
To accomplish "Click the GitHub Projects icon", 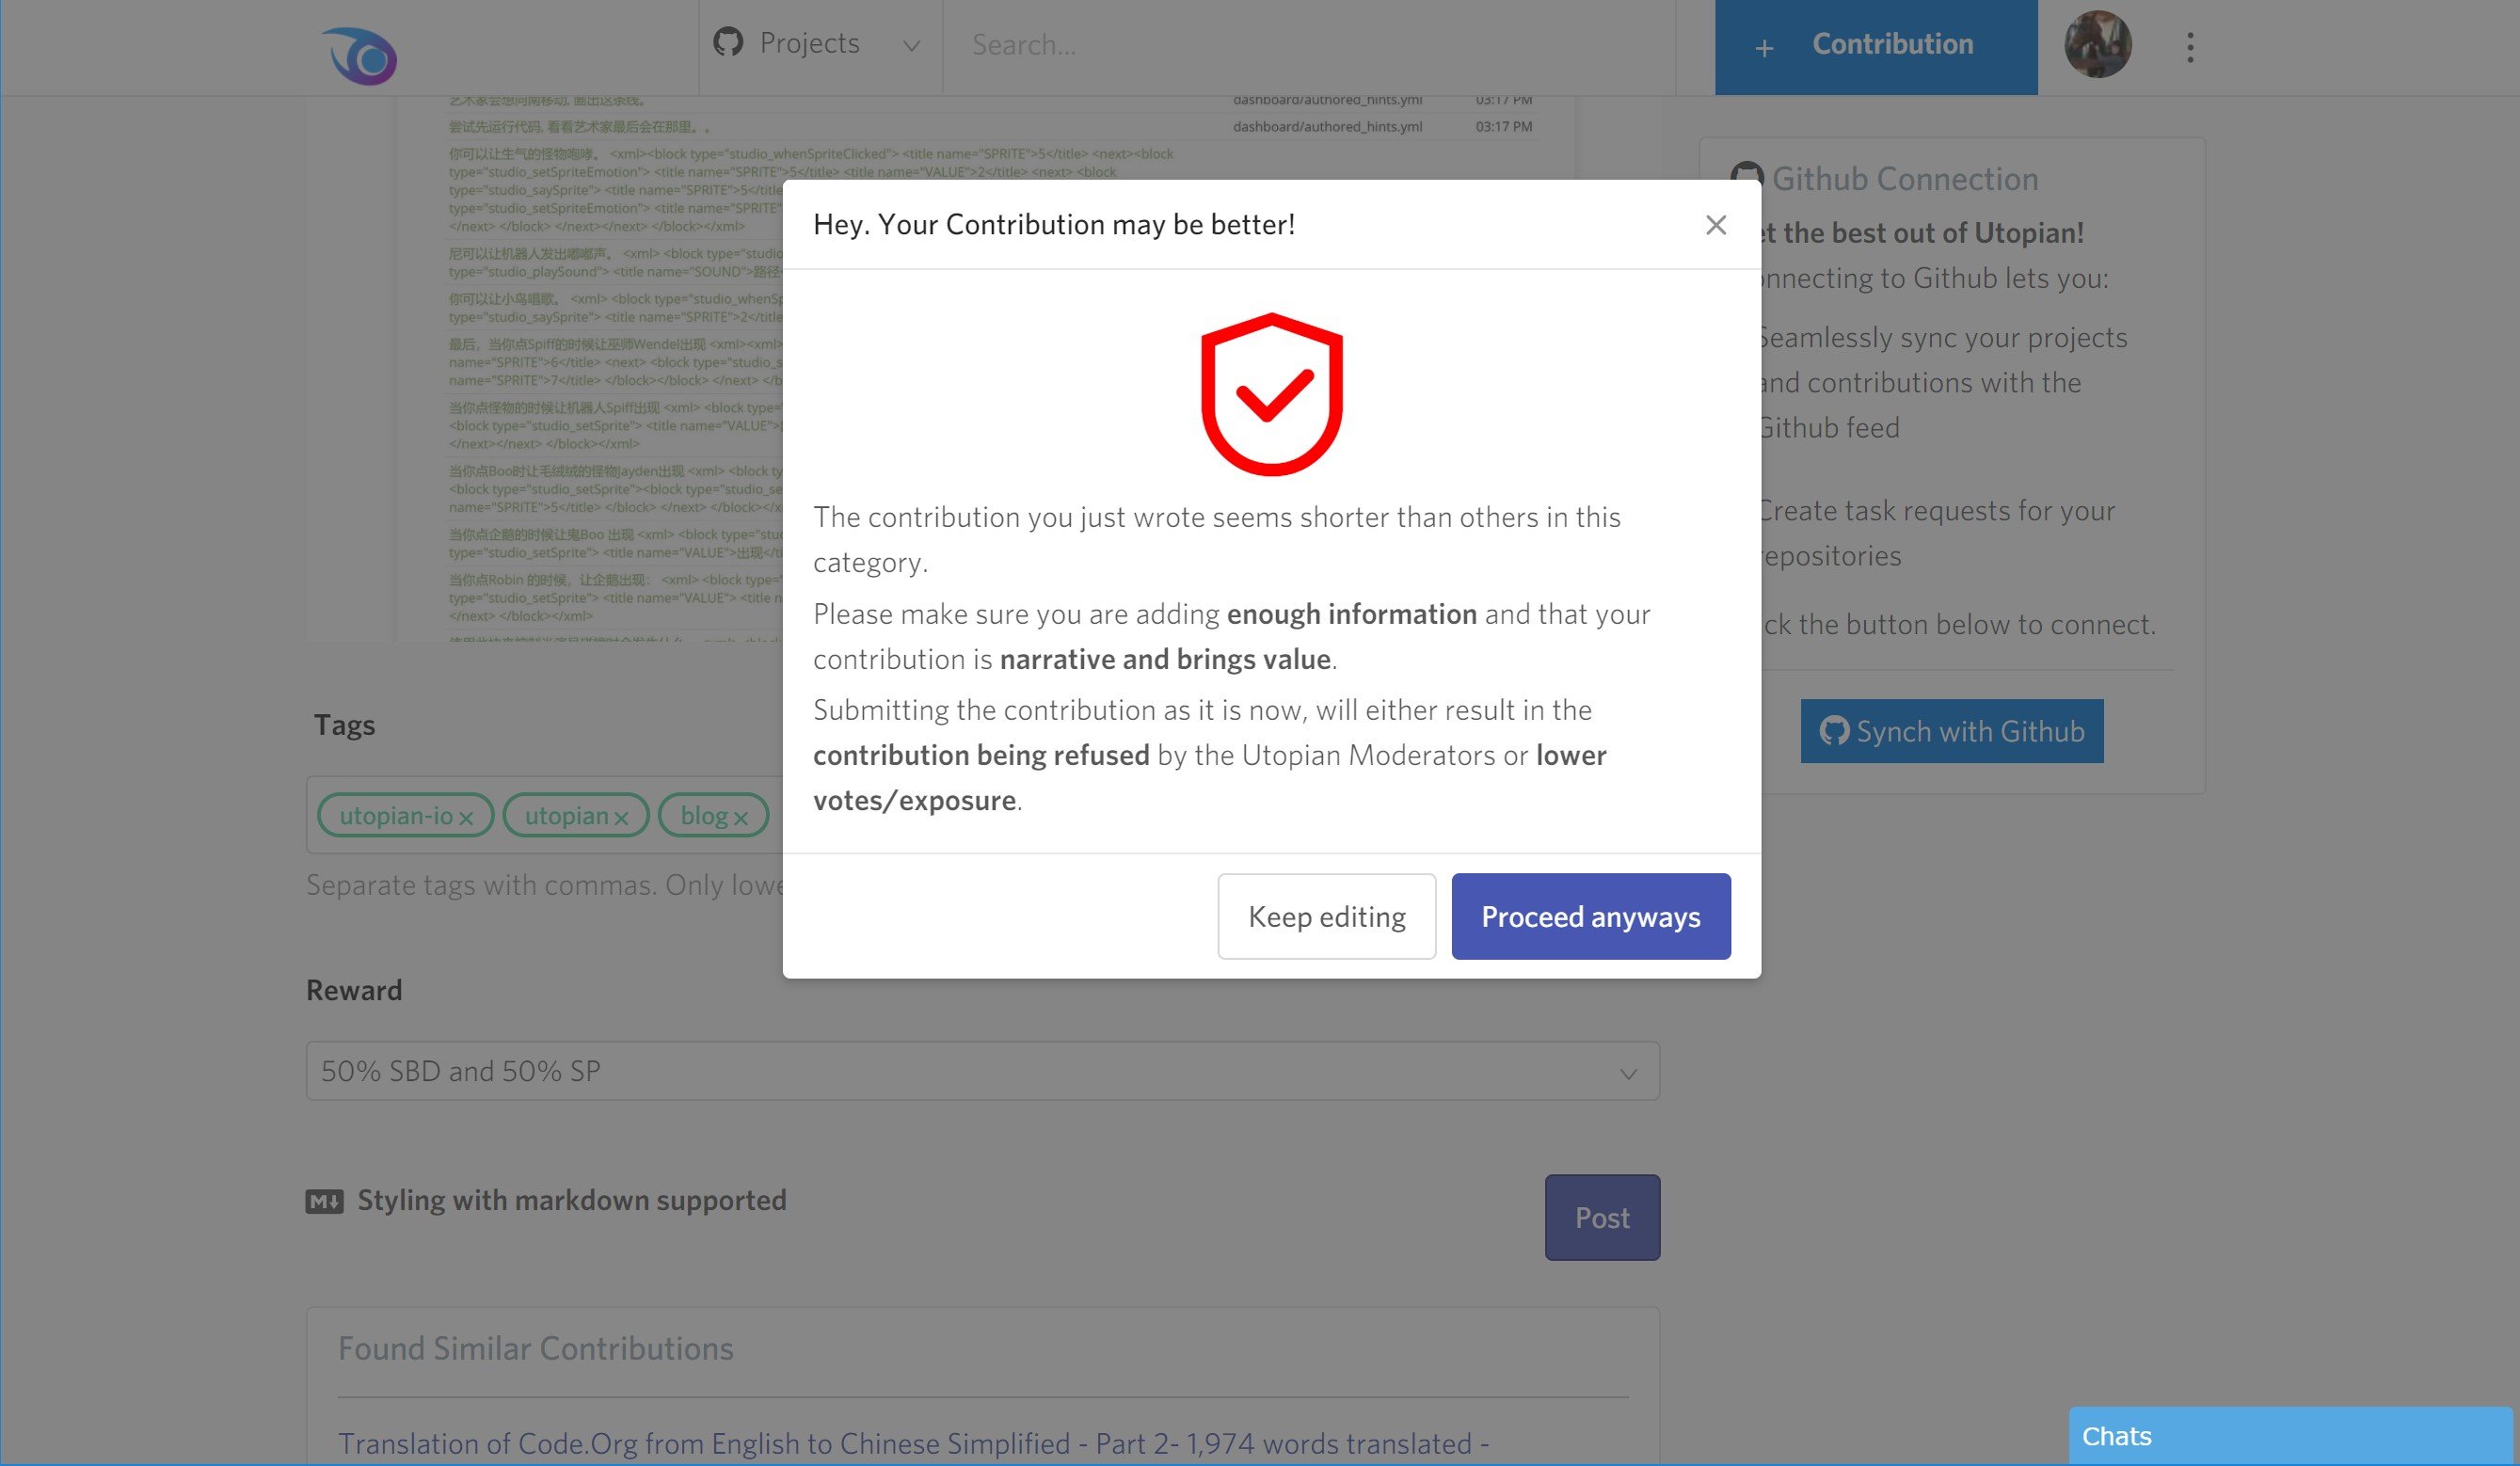I will click(729, 43).
